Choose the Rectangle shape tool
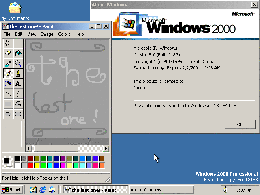The image size is (260, 195). pyautogui.click(x=8, y=104)
